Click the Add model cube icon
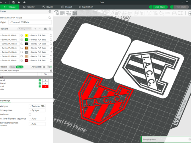 (x=57, y=13)
